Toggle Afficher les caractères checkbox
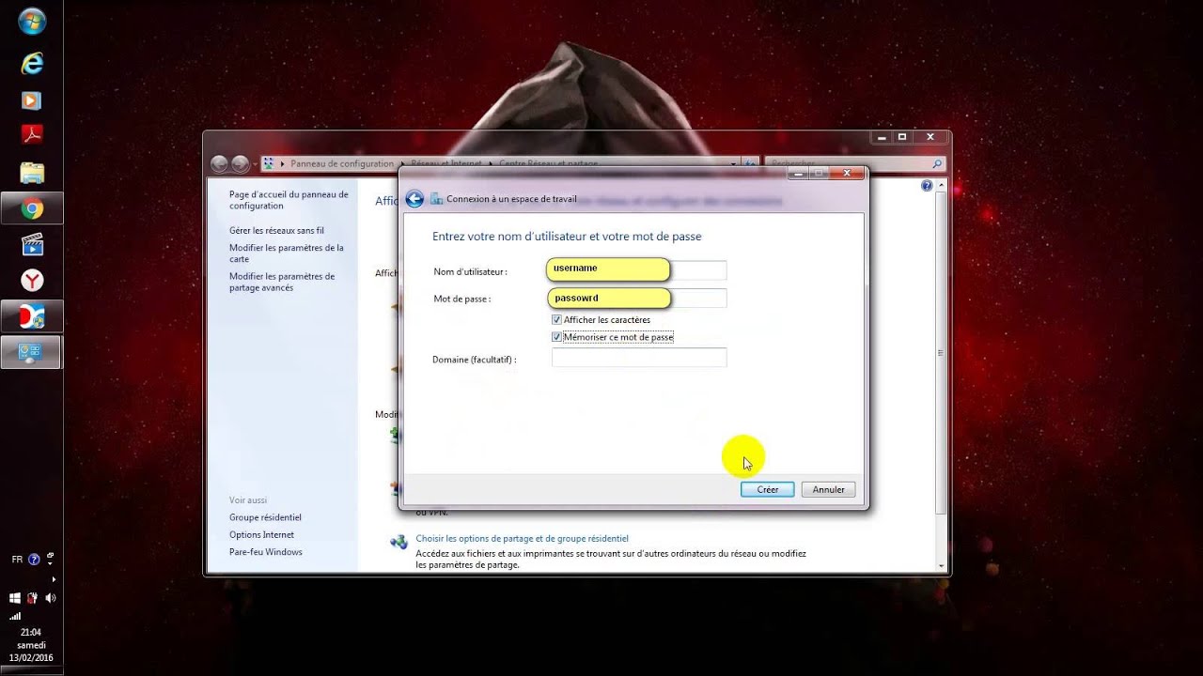The width and height of the screenshot is (1203, 676). (556, 320)
